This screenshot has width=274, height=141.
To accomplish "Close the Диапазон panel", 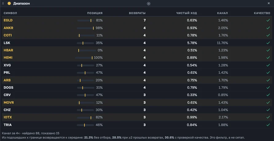I will (x=269, y=3).
